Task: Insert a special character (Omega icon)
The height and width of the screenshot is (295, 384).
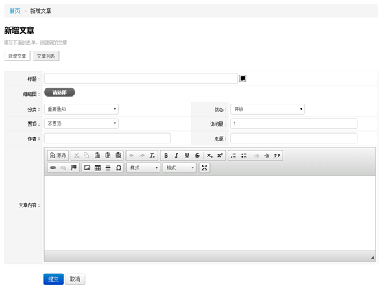Action: tap(119, 168)
